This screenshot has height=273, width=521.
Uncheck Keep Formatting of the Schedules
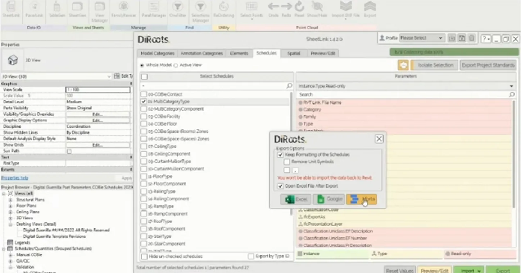click(x=281, y=155)
